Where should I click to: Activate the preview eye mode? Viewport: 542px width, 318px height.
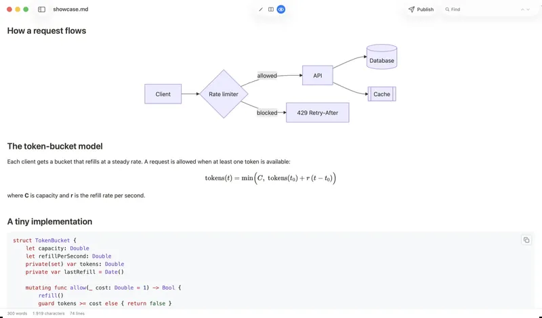(x=281, y=9)
